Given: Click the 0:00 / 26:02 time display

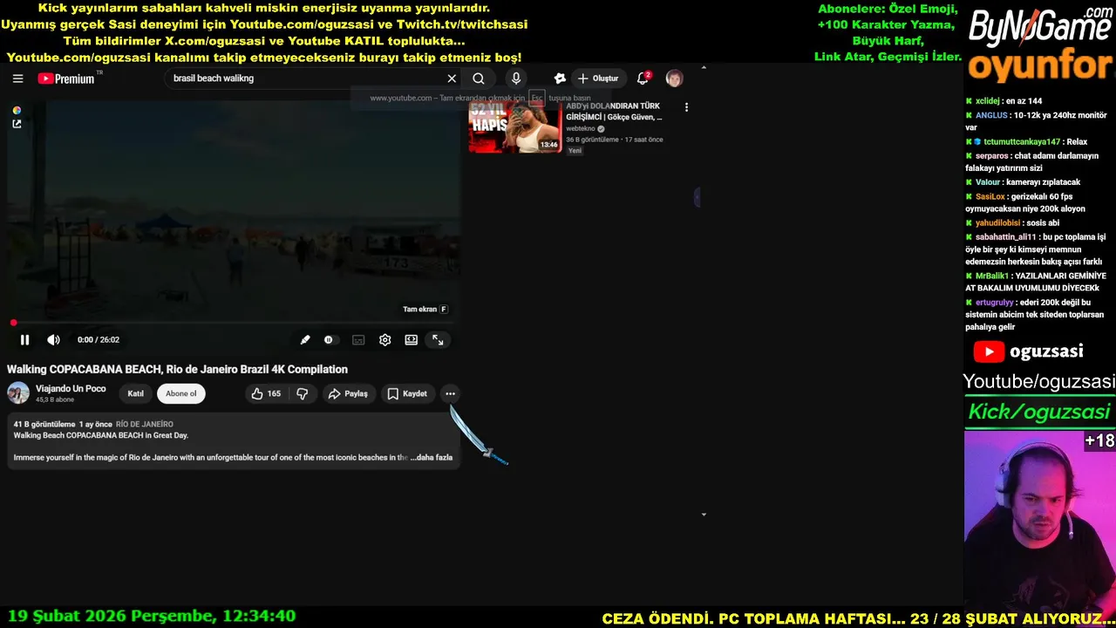Looking at the screenshot, I should pyautogui.click(x=99, y=340).
